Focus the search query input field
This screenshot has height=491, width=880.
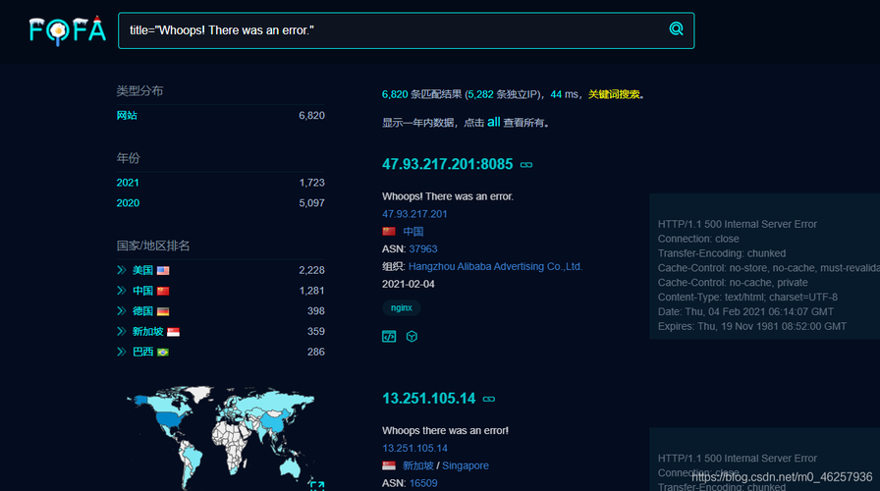pyautogui.click(x=407, y=30)
